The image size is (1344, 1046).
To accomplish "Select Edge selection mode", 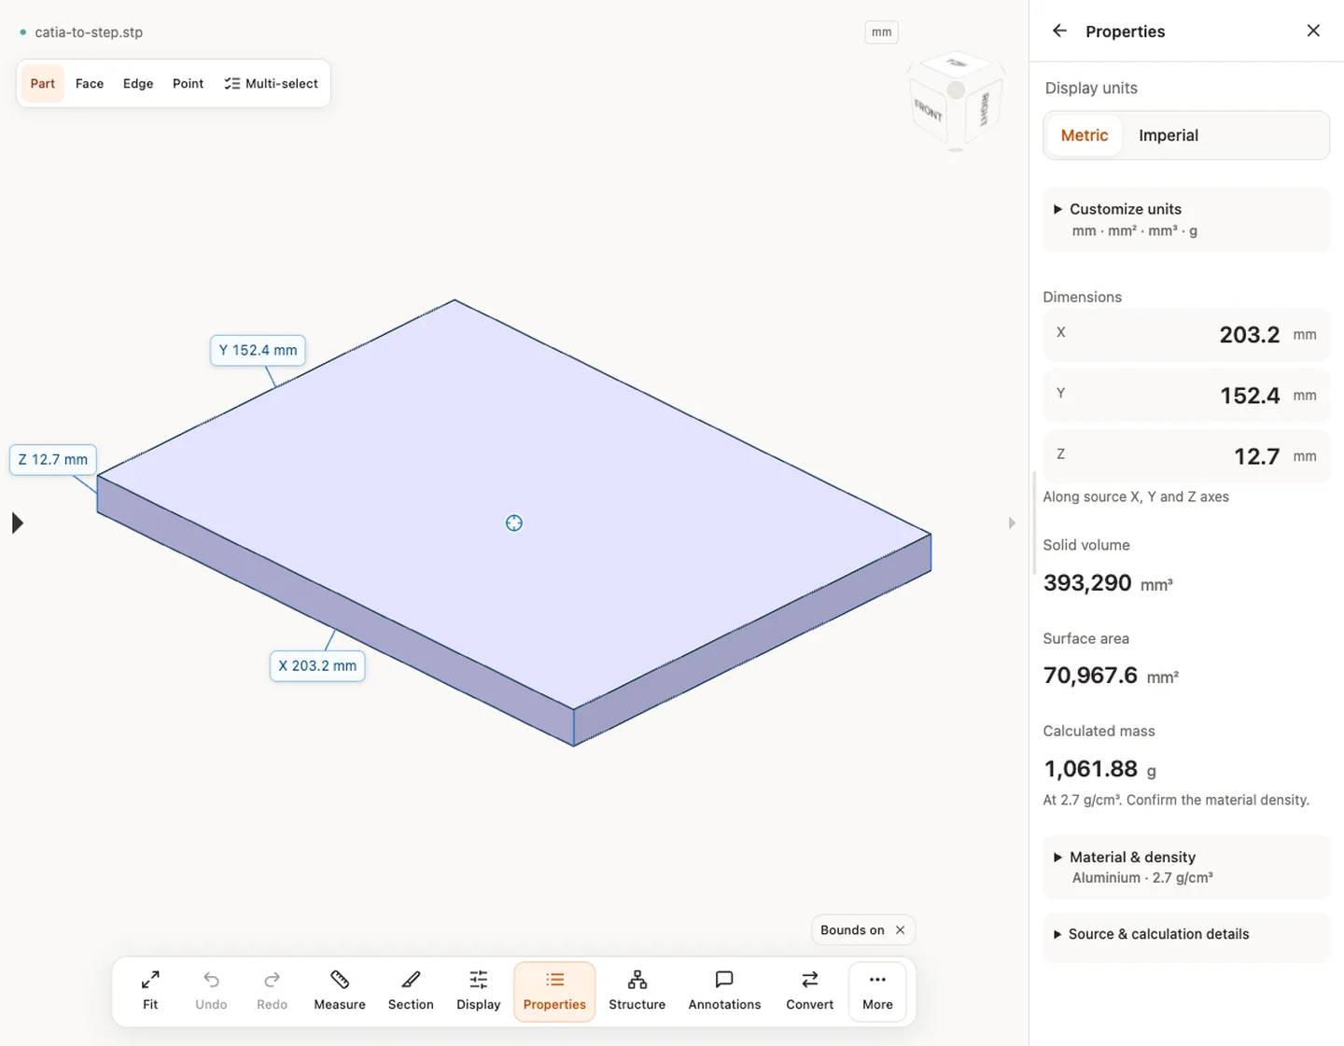I will click(x=138, y=83).
